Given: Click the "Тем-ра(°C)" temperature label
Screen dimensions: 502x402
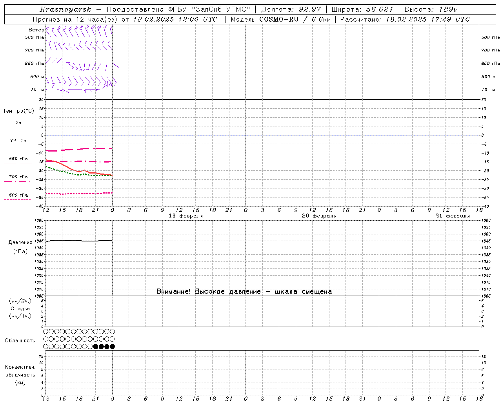Looking at the screenshot, I should 18,111.
